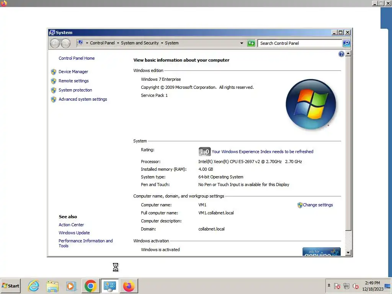Focus the Search Control Panel field
The height and width of the screenshot is (294, 392).
(300, 43)
